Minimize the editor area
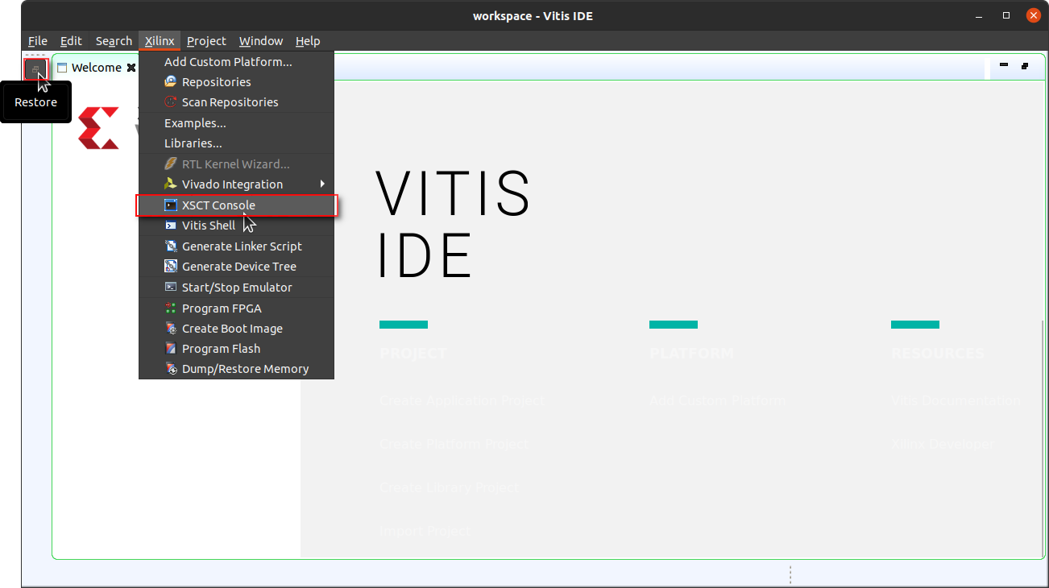The width and height of the screenshot is (1049, 588). tap(1003, 66)
